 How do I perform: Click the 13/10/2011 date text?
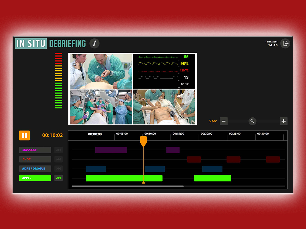pyautogui.click(x=271, y=42)
